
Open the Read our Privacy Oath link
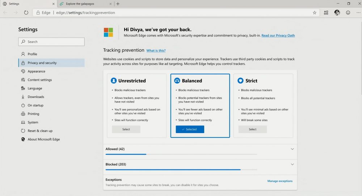(x=278, y=35)
